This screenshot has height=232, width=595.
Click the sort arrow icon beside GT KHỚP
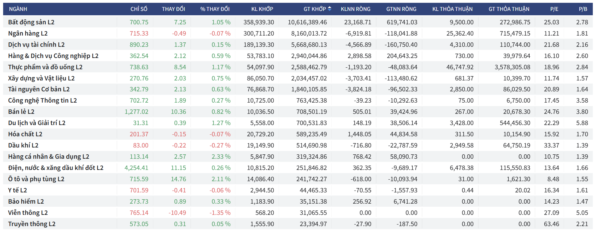329,9
